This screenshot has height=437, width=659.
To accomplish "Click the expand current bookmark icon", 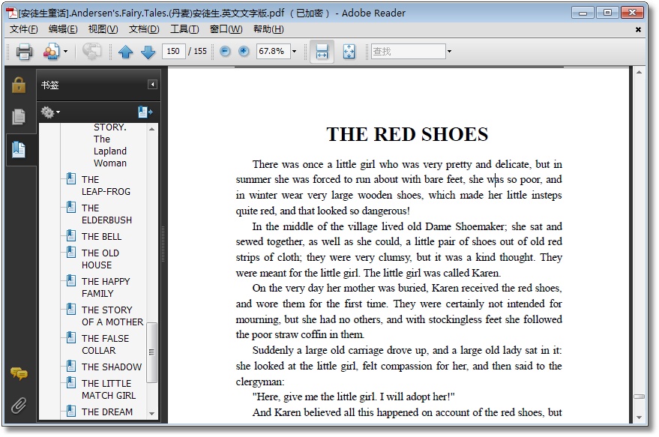I will coord(145,112).
